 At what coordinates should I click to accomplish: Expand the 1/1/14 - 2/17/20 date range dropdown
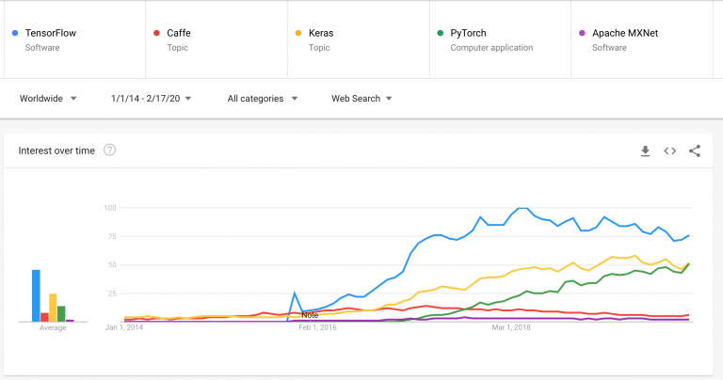(x=151, y=98)
